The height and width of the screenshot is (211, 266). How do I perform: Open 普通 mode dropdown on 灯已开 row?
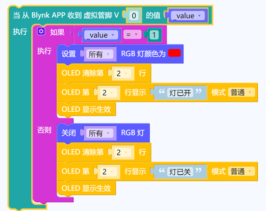tap(241, 92)
